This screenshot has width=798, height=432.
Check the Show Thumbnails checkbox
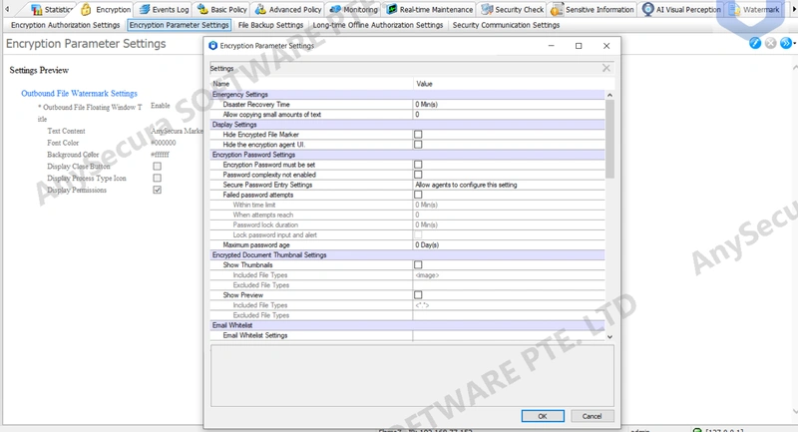click(x=418, y=264)
